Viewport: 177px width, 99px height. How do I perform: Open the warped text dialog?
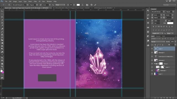[x=83, y=5]
